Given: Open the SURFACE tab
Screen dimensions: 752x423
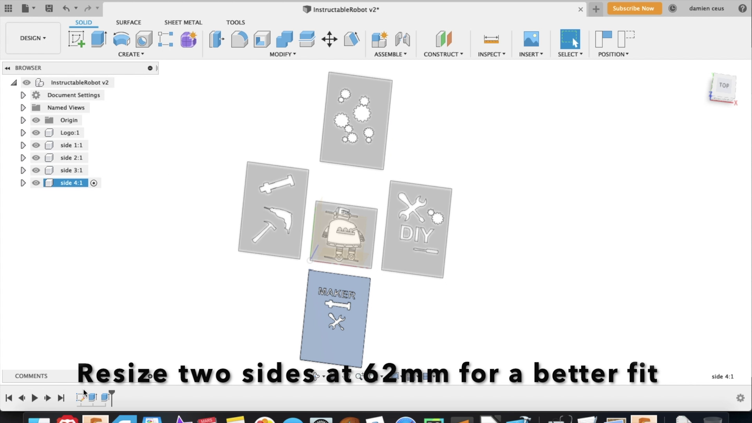Looking at the screenshot, I should coord(128,22).
